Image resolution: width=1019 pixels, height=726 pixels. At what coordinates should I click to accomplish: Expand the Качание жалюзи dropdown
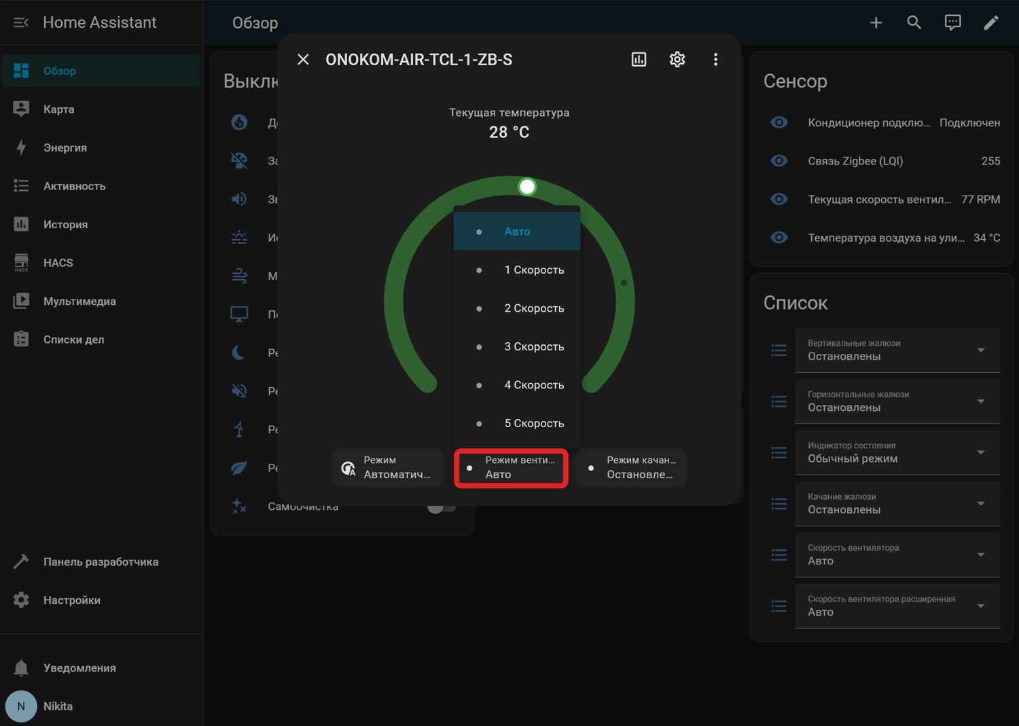point(897,504)
